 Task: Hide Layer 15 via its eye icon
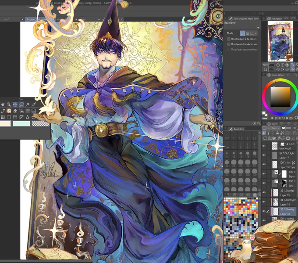click(264, 193)
